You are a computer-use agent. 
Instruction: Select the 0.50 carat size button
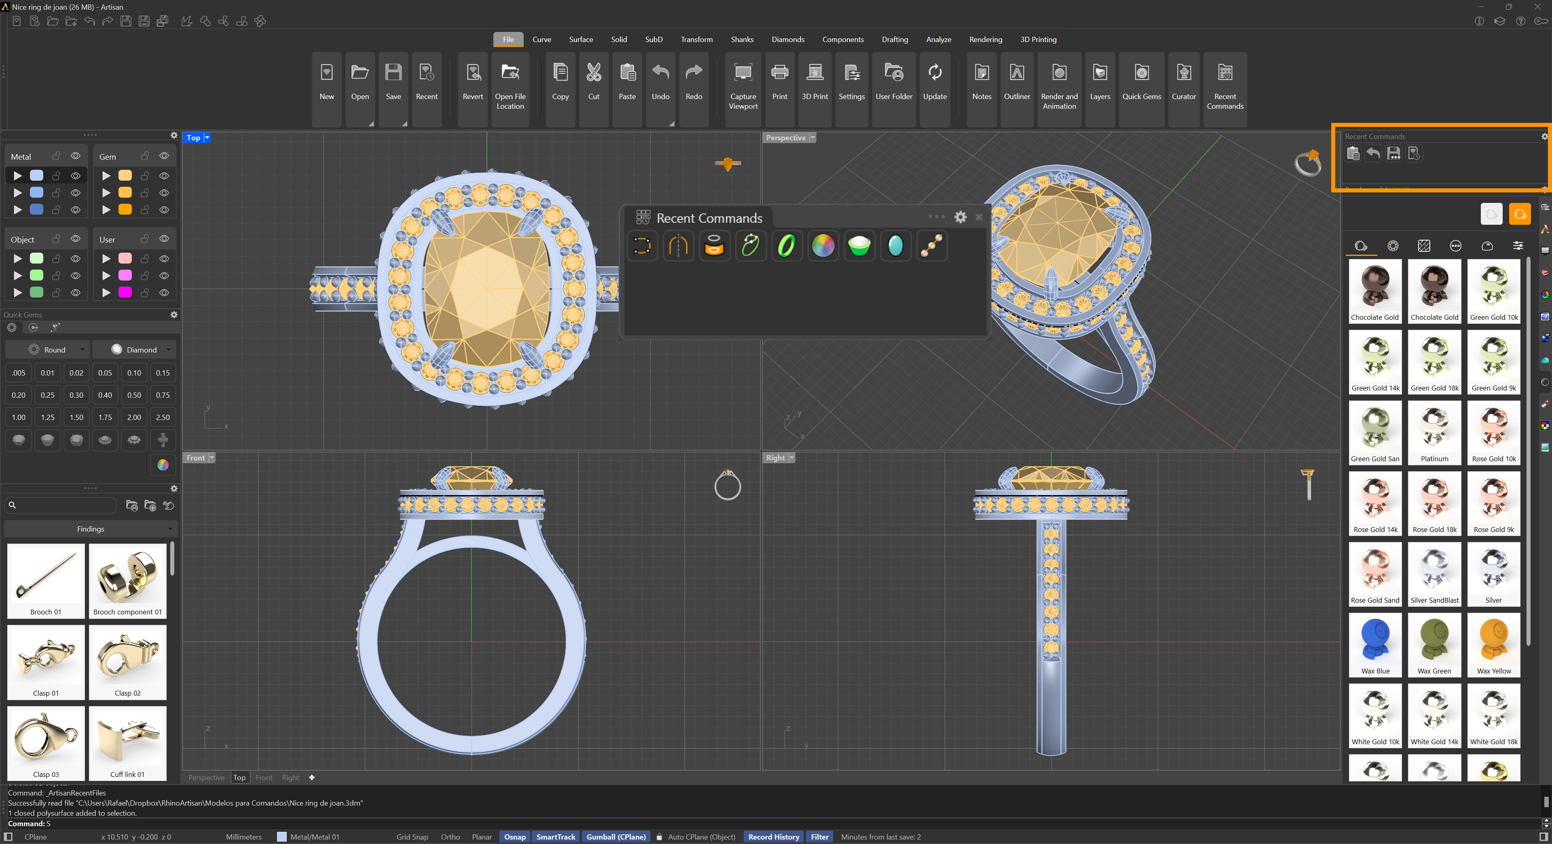pos(134,395)
